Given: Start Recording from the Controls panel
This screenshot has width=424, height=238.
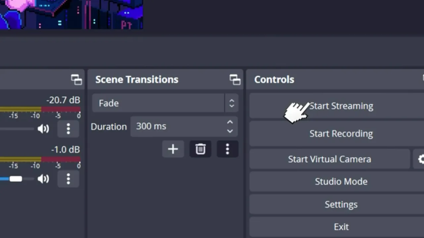Looking at the screenshot, I should (x=341, y=134).
